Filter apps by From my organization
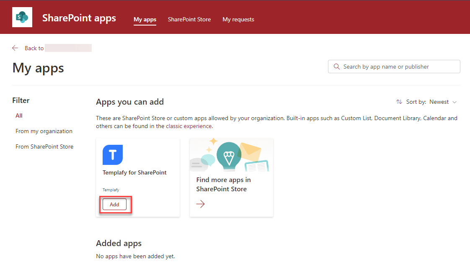The image size is (470, 267). click(x=44, y=131)
